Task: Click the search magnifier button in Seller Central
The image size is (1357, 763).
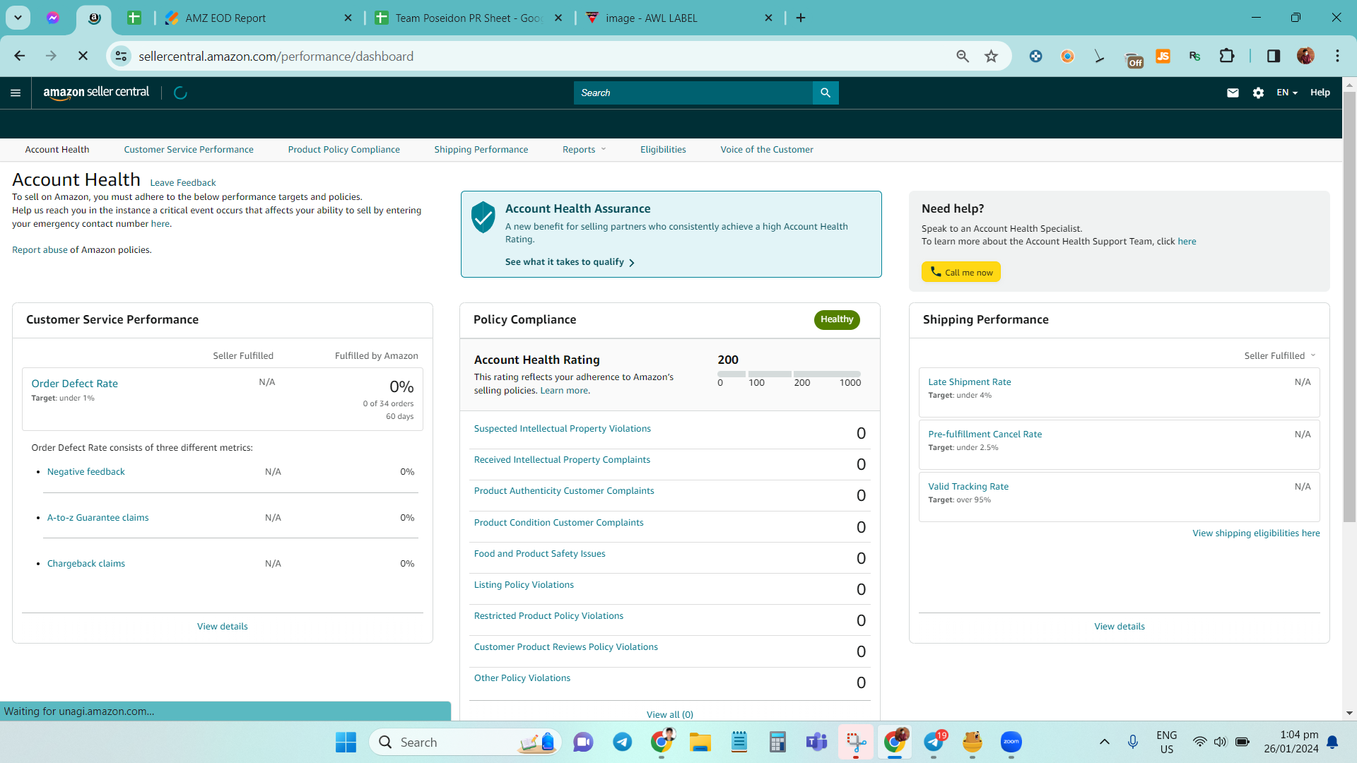Action: pos(826,93)
